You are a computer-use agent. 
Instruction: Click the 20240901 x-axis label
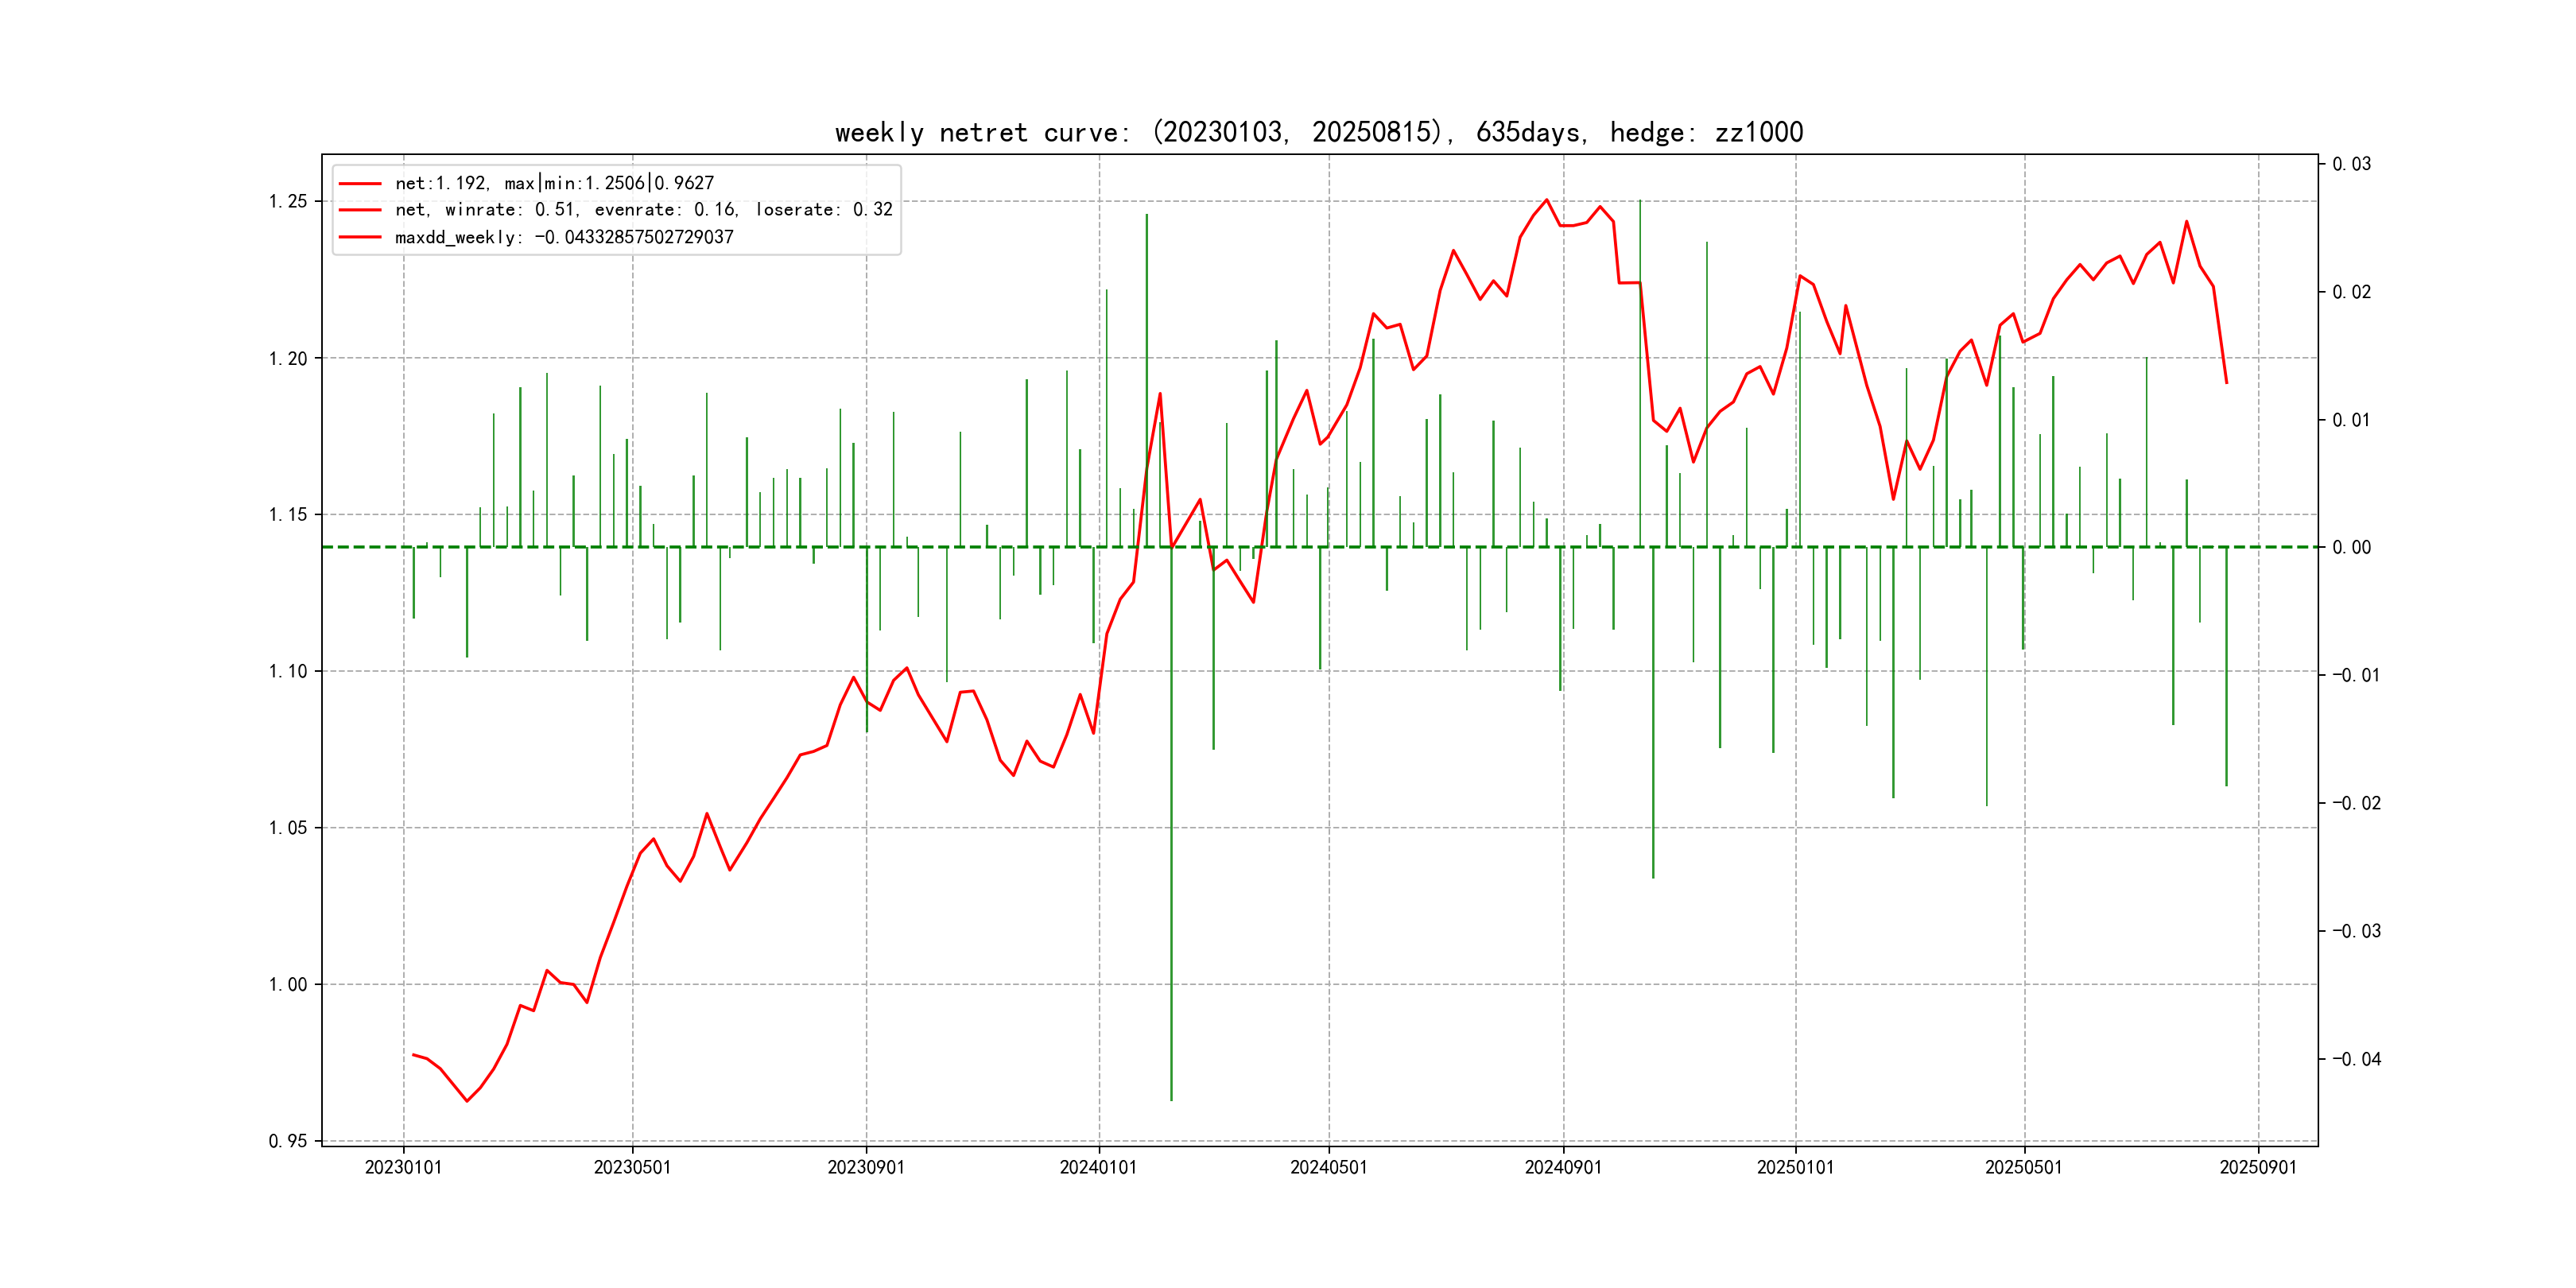1562,1167
